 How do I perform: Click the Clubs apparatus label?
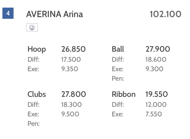pyautogui.click(x=37, y=94)
